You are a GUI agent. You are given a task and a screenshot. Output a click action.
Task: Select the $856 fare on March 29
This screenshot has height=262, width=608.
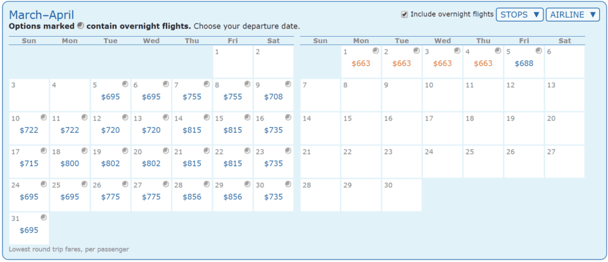click(233, 197)
